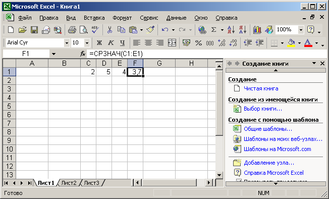Open the Undo history dropdown arrow
Screen dimensions: 329x199
pyautogui.click(x=173, y=30)
